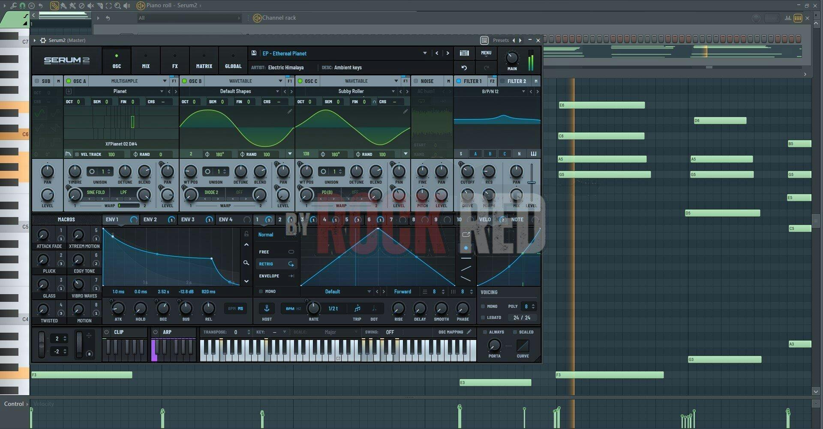Undo the last change in Serum
823x429 pixels.
[464, 68]
